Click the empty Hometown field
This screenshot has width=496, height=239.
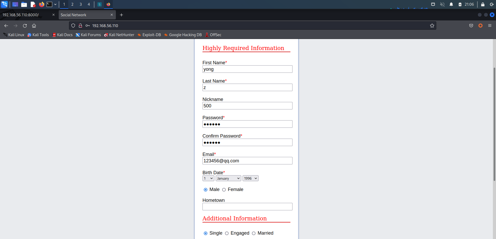pos(247,207)
